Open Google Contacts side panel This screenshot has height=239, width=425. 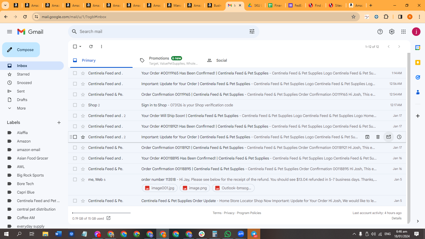tap(418, 92)
